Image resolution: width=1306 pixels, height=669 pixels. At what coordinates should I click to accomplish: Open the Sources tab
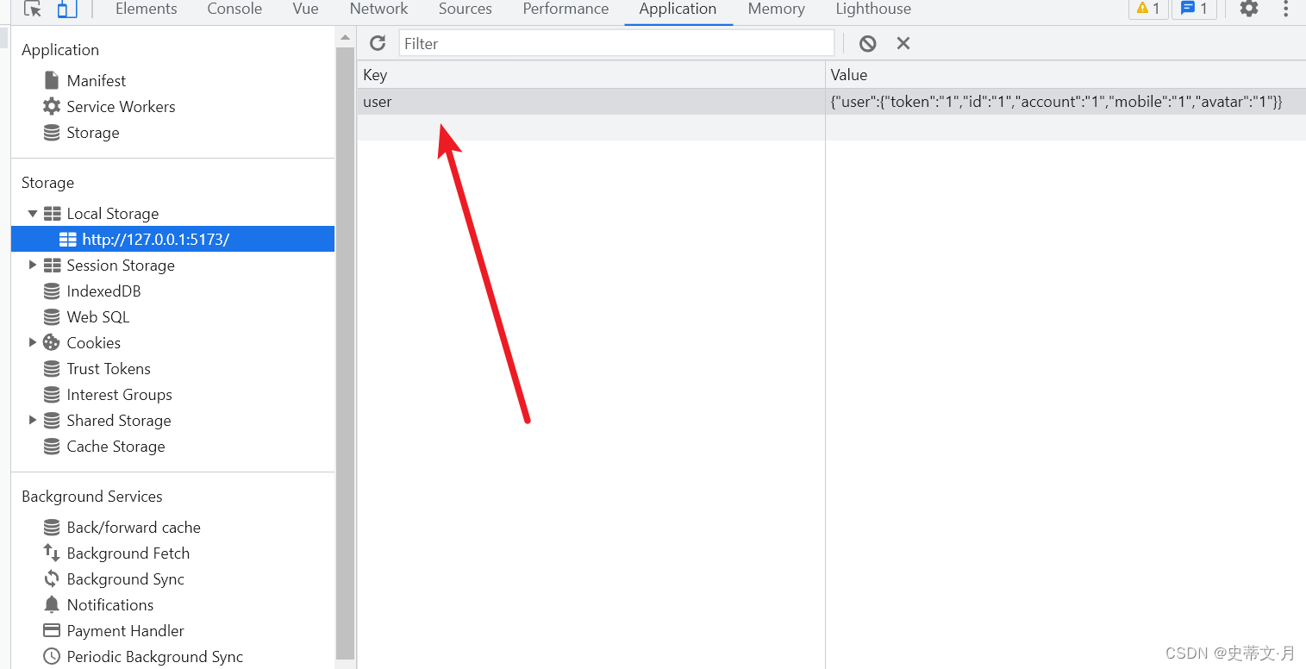(465, 9)
